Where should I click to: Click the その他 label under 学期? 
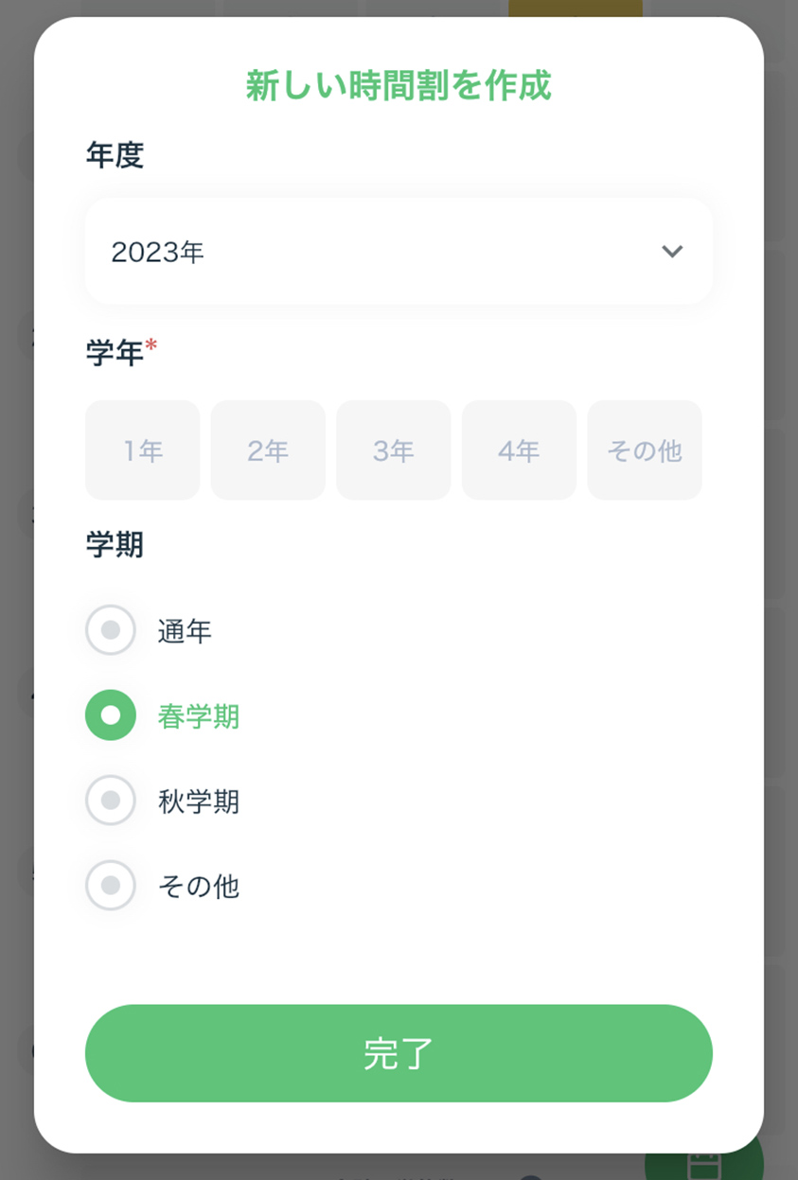(199, 887)
